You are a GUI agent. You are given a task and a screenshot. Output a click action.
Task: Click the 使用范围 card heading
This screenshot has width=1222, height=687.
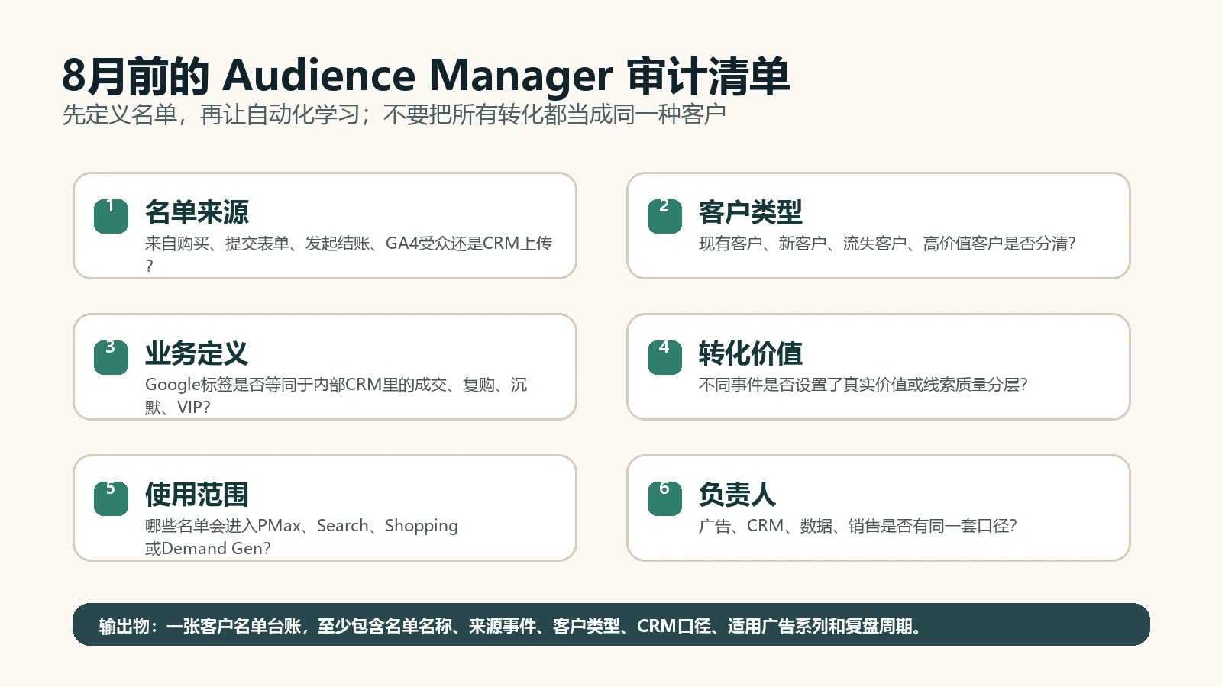[197, 495]
